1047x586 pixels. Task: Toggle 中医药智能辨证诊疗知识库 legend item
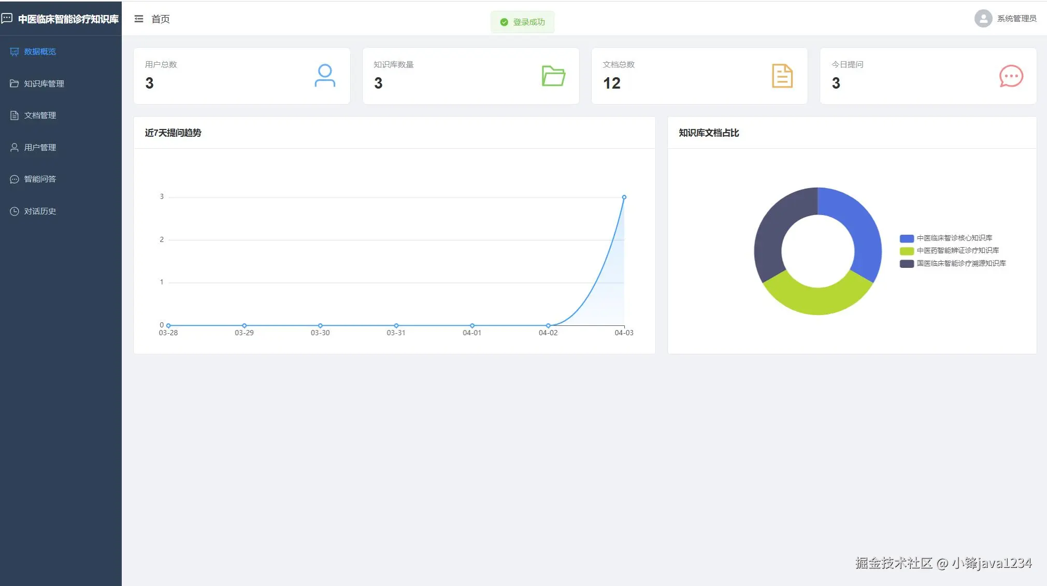click(x=956, y=250)
